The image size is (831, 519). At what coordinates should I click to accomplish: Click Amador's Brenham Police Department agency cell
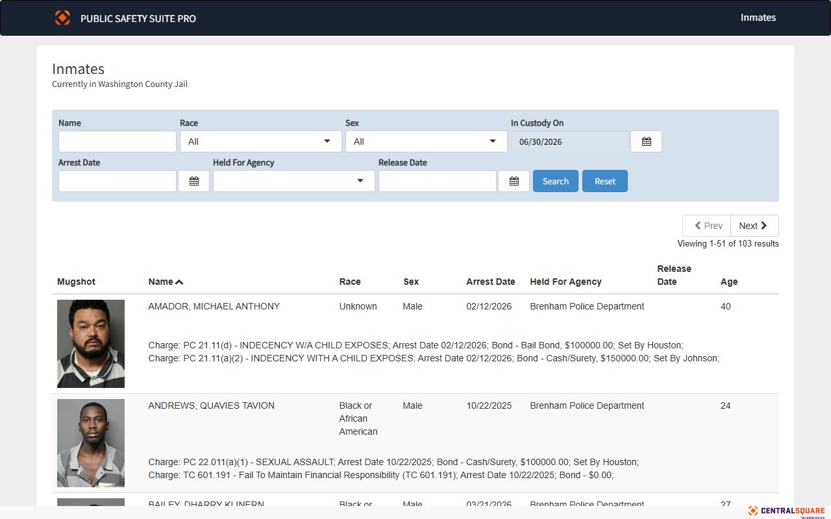tap(587, 306)
